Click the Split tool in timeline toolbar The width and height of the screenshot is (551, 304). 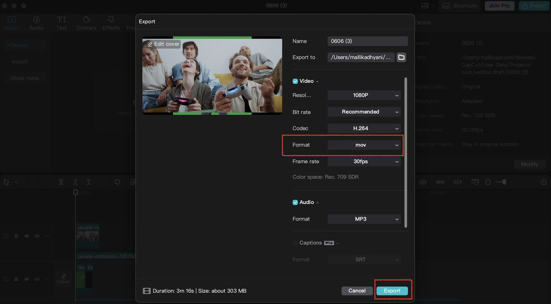[x=61, y=182]
